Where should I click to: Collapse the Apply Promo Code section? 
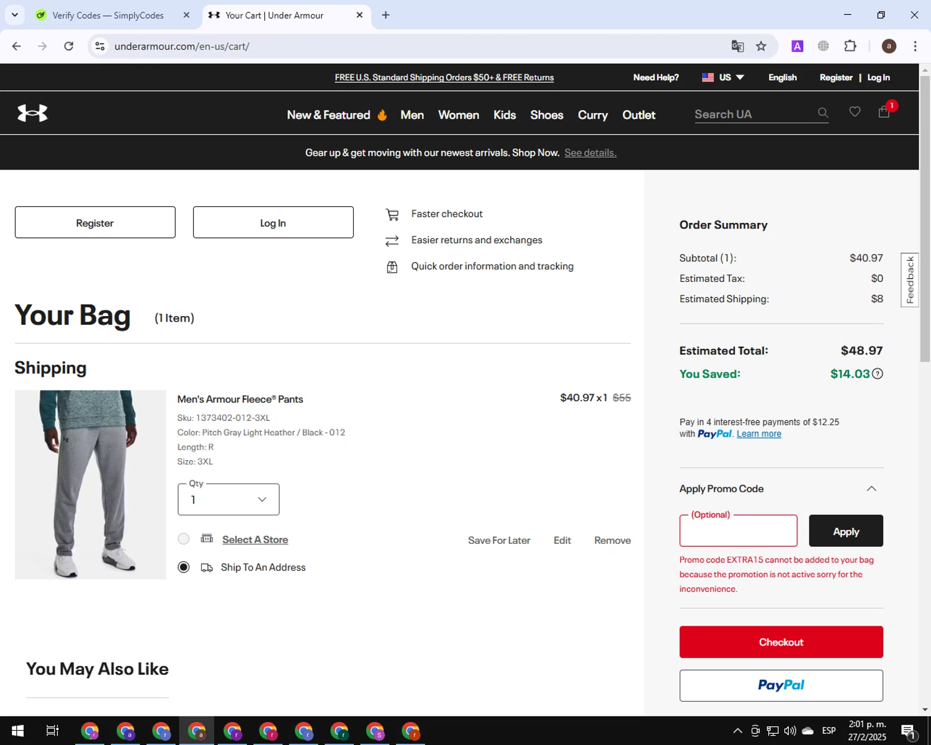pos(871,489)
